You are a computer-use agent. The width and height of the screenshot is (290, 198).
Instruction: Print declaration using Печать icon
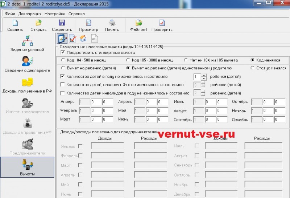click(112, 25)
